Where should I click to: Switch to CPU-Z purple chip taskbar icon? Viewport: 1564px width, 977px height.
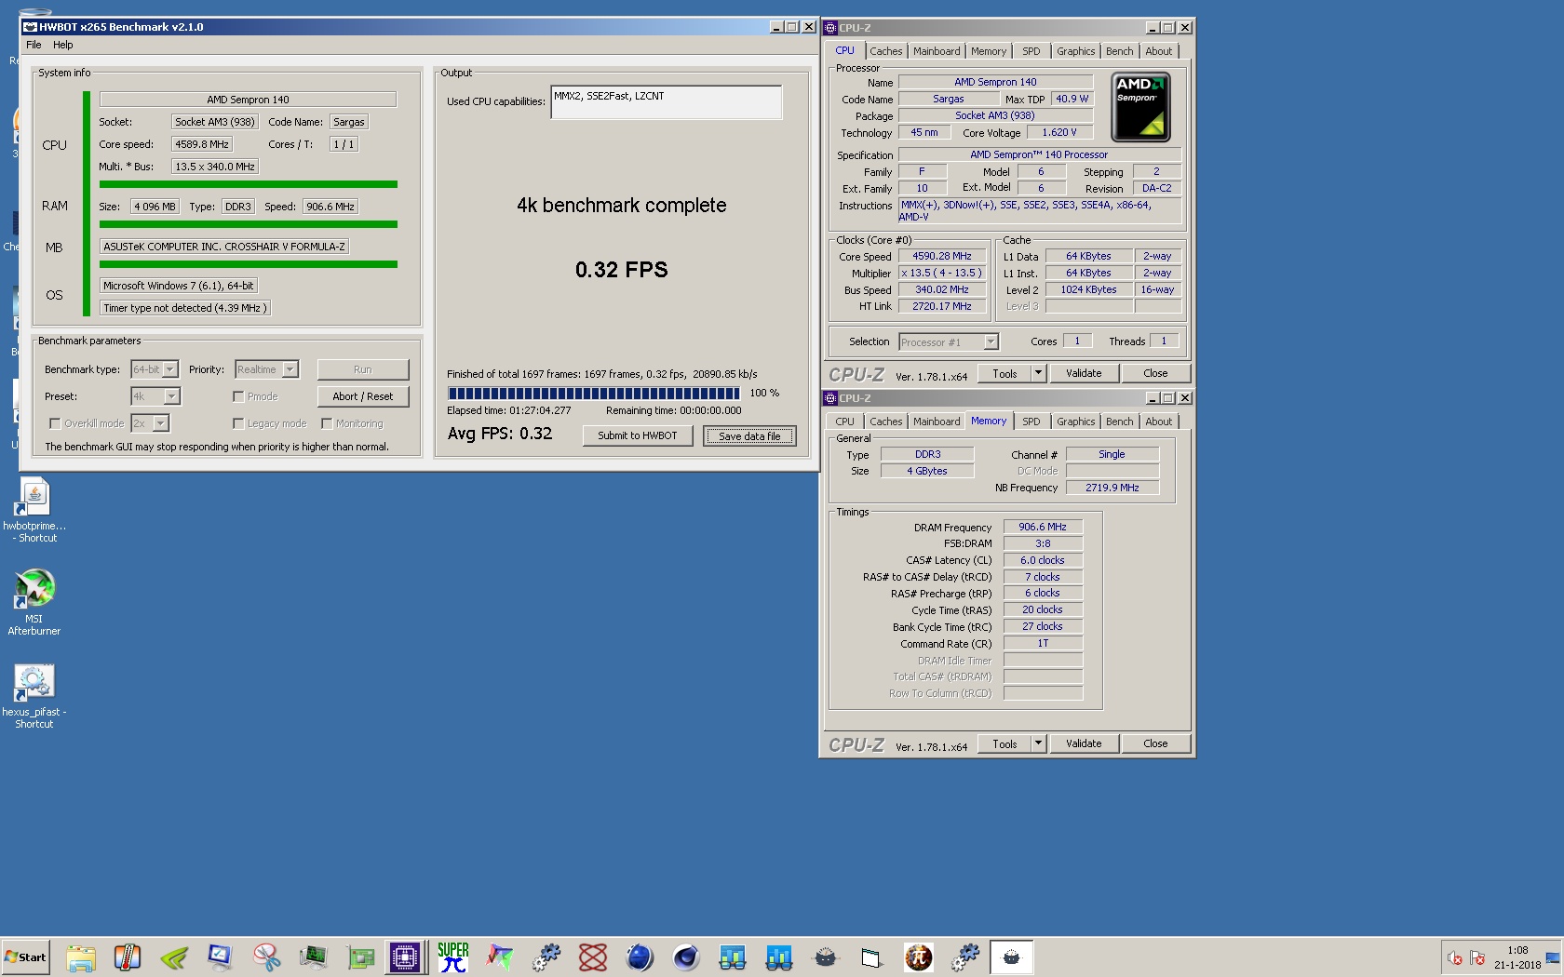406,957
